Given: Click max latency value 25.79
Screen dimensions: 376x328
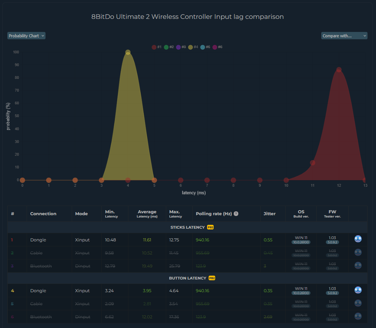Looking at the screenshot, I should click(175, 266).
